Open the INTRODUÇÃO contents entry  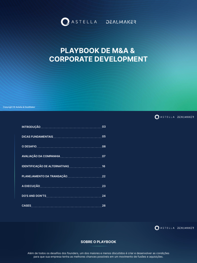click(x=64, y=127)
